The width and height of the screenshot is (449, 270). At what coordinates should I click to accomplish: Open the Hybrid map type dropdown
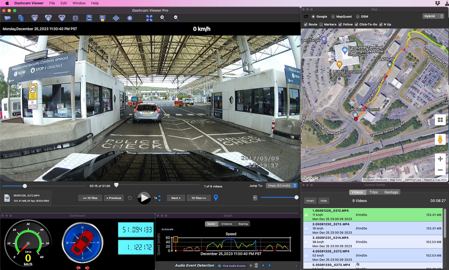[433, 16]
